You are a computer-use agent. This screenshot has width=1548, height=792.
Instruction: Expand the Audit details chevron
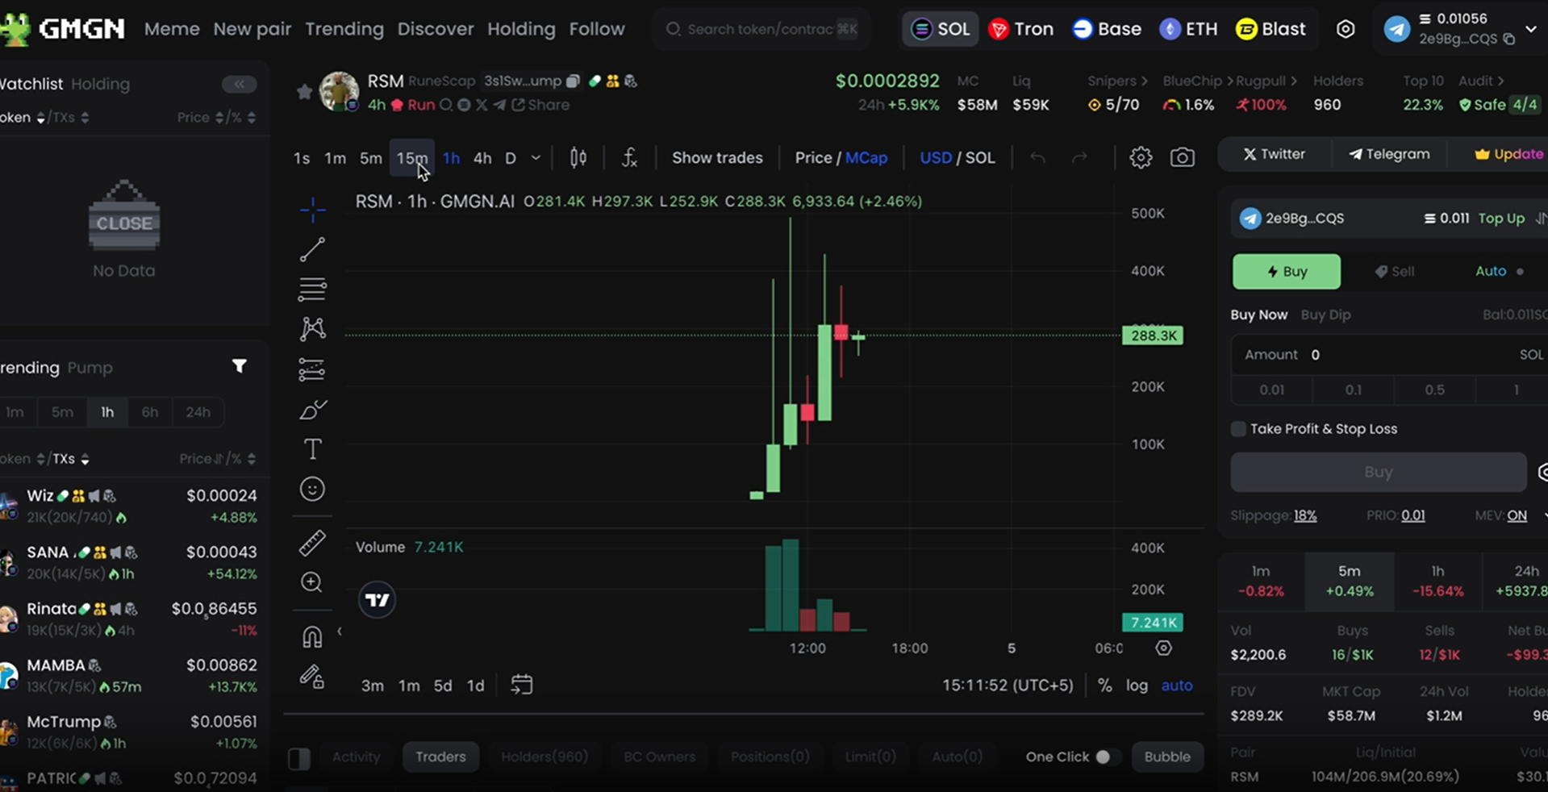point(1502,81)
